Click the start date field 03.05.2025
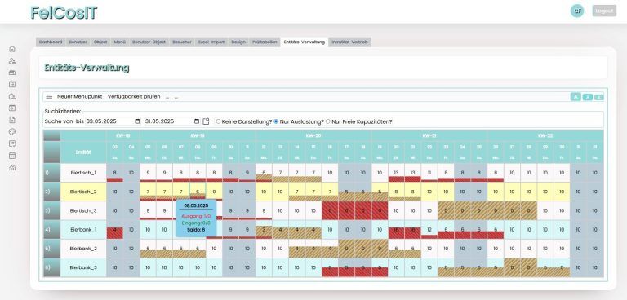Viewport: 627px width, 300px height. [x=113, y=121]
